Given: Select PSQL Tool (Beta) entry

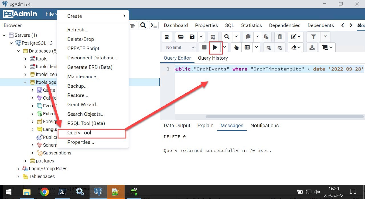Looking at the screenshot, I should [x=93, y=123].
